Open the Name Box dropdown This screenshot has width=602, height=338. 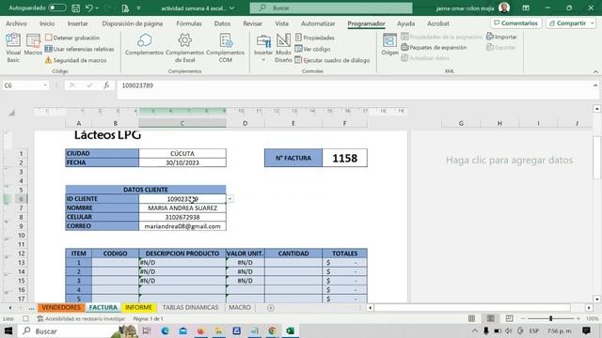pyautogui.click(x=45, y=85)
